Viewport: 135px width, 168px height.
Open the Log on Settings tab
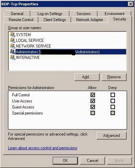50,14
